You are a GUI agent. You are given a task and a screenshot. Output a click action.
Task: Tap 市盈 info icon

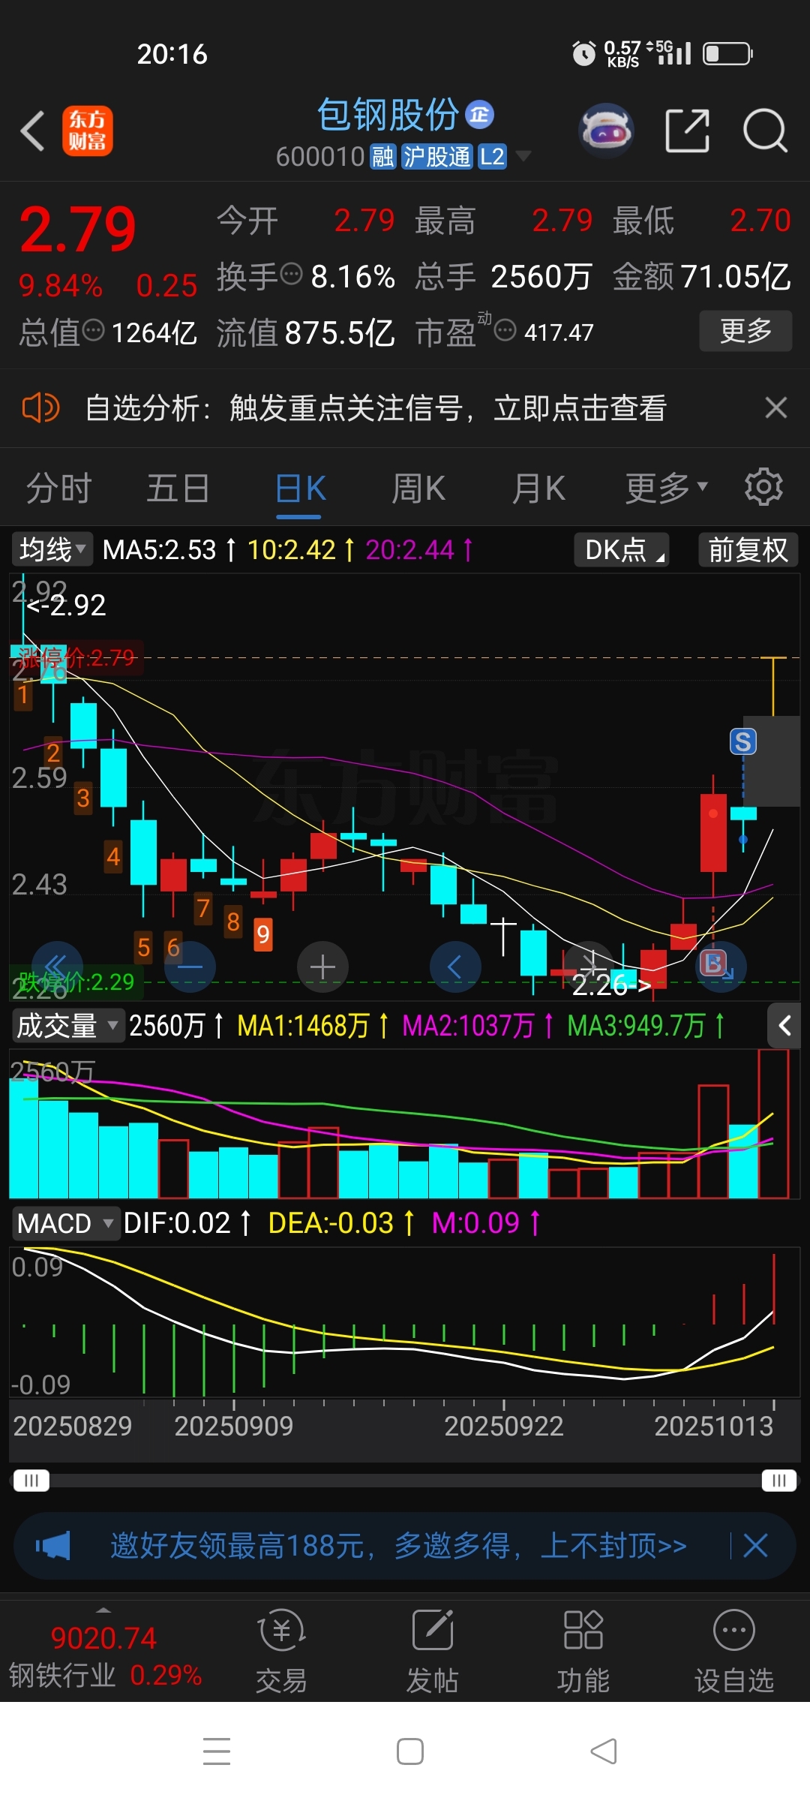tap(505, 329)
